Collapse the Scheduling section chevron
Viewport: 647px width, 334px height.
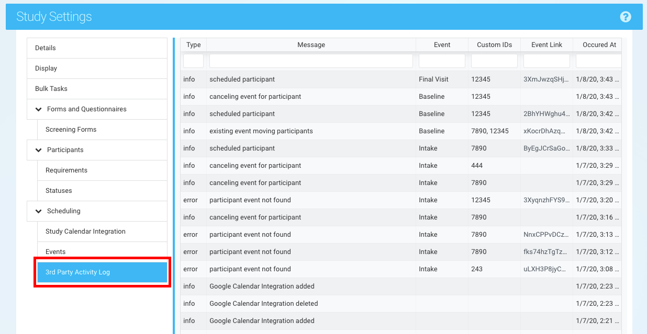click(x=39, y=211)
